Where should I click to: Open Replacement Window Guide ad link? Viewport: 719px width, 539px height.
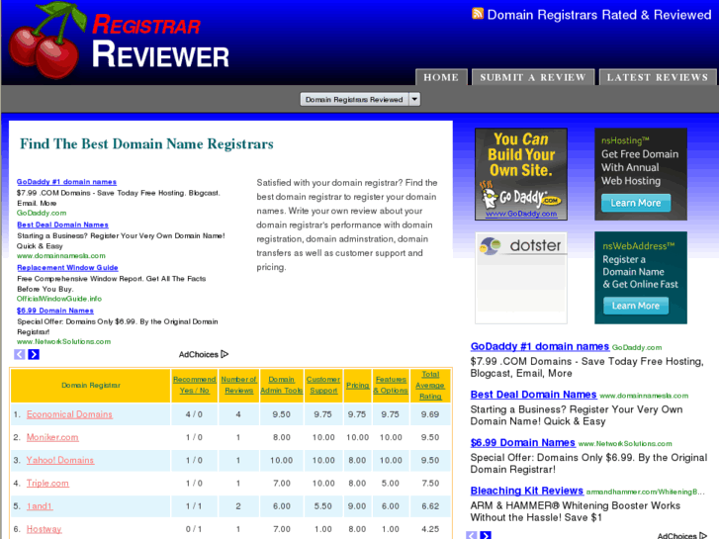coord(67,267)
